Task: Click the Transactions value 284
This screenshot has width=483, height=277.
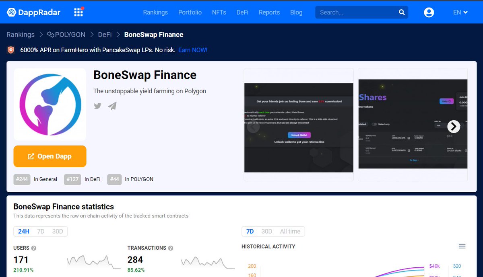Action: [x=135, y=260]
